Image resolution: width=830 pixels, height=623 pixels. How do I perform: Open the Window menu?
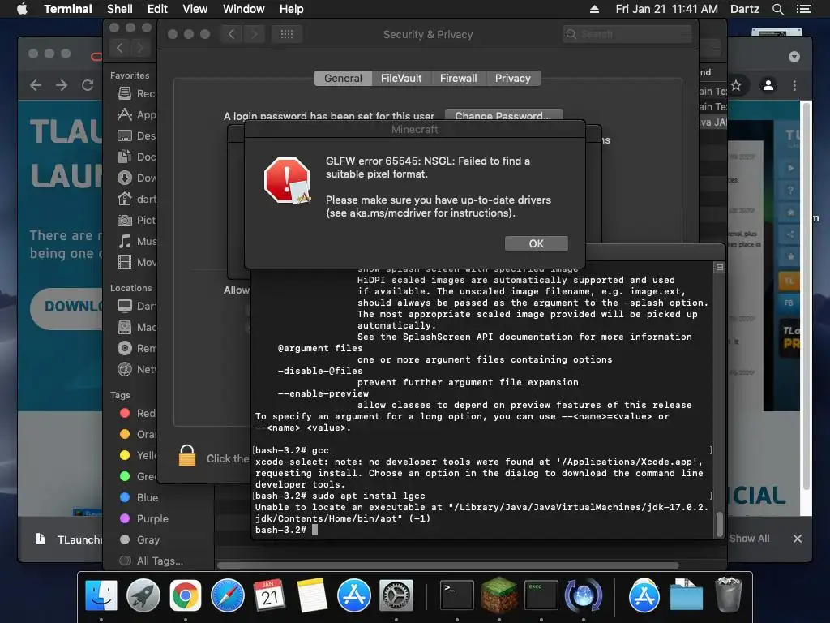243,9
